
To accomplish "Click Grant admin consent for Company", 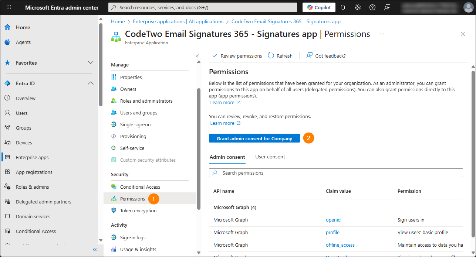I will [x=254, y=138].
